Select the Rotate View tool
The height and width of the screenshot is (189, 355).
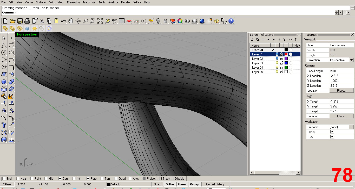(x=78, y=21)
